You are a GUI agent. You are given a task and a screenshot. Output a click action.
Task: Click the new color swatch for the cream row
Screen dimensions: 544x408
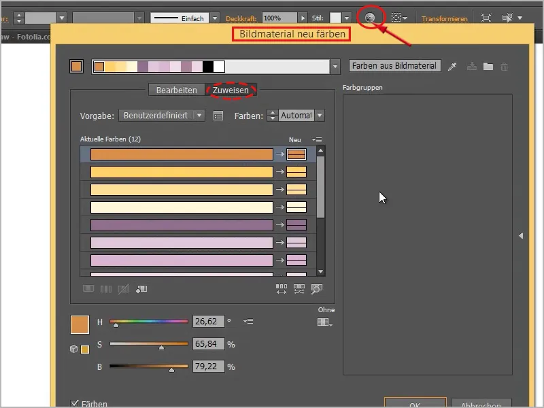pos(296,207)
